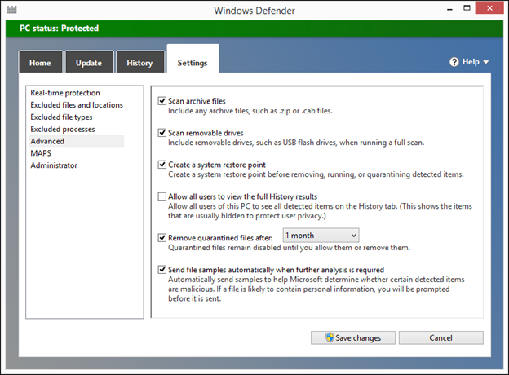
Task: Click the Advanced settings entry
Action: [77, 141]
